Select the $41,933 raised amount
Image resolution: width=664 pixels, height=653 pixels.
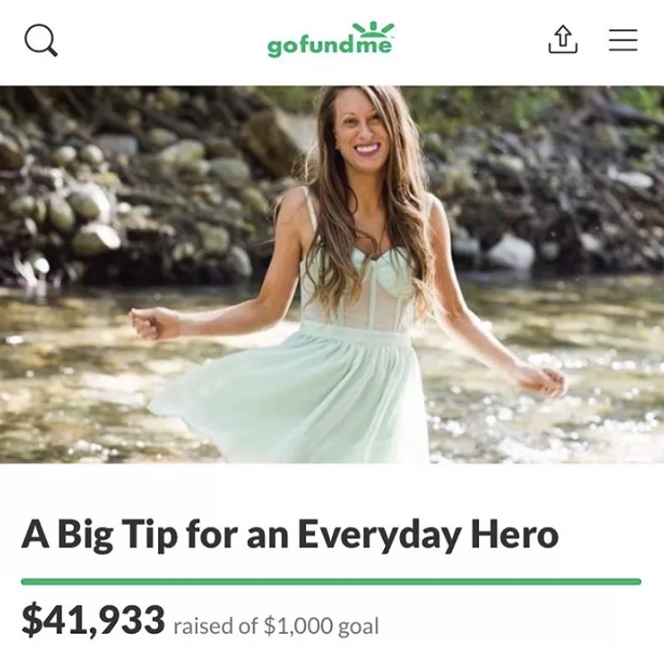click(93, 620)
